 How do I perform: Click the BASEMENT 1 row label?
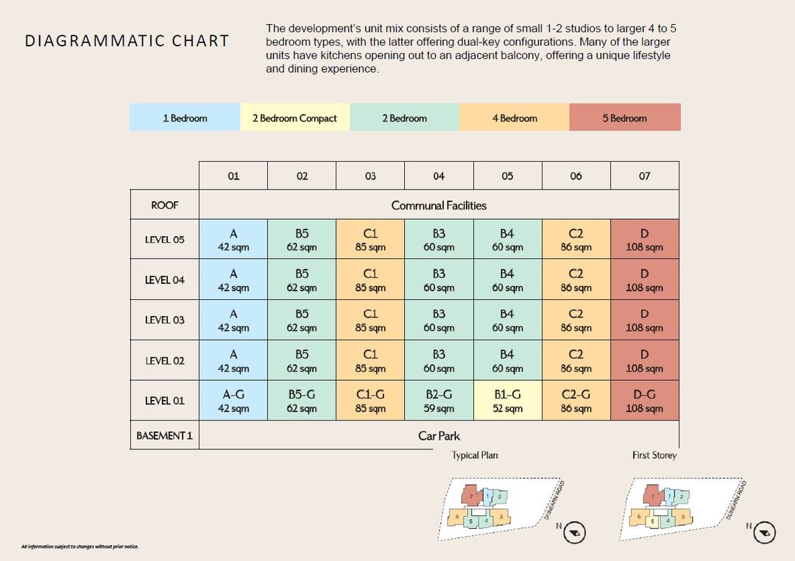[x=164, y=435]
